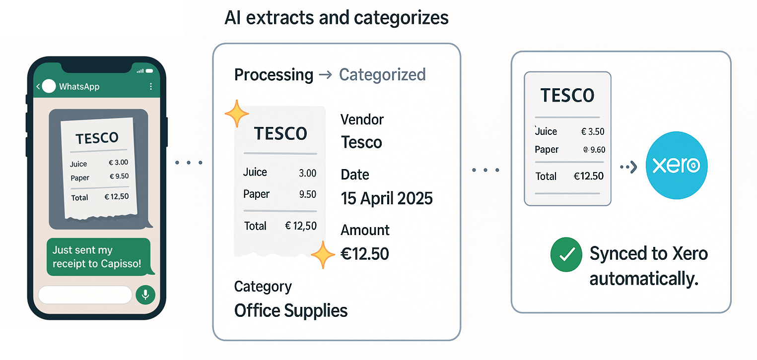This screenshot has width=757, height=360.
Task: Click the 'Processing' status label
Action: pos(274,75)
